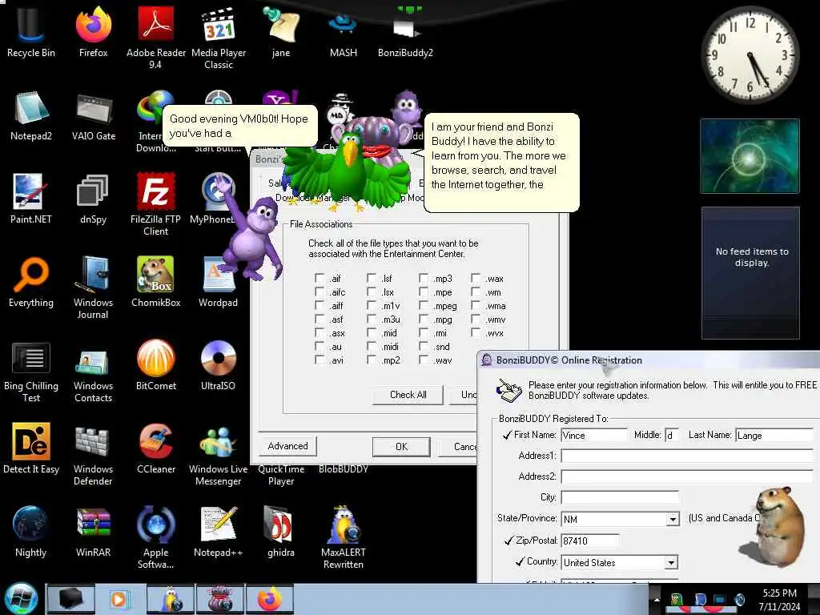Viewport: 820px width, 615px height.
Task: Open media player taskbar button
Action: [120, 599]
